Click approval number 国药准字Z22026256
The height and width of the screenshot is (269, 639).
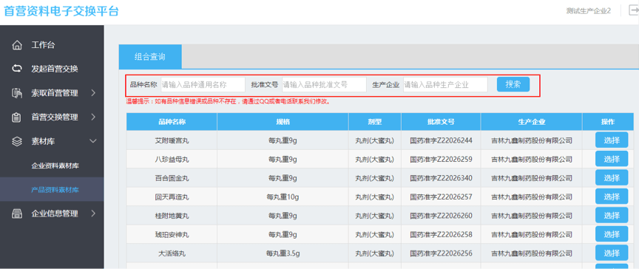(441, 253)
